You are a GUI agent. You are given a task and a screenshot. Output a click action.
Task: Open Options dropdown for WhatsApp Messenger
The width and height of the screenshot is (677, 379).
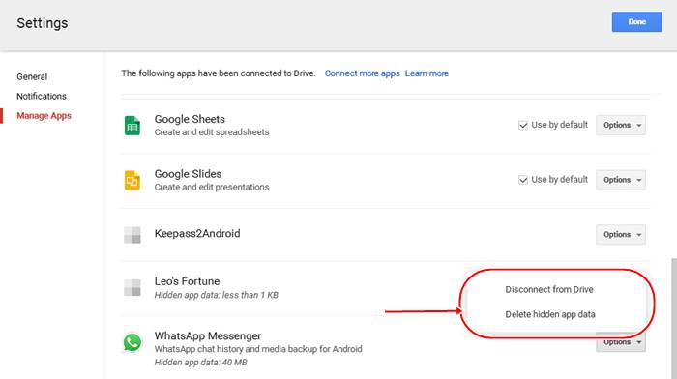[621, 343]
